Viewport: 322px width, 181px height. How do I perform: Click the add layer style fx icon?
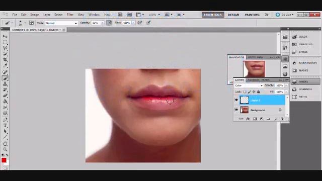tap(248, 119)
